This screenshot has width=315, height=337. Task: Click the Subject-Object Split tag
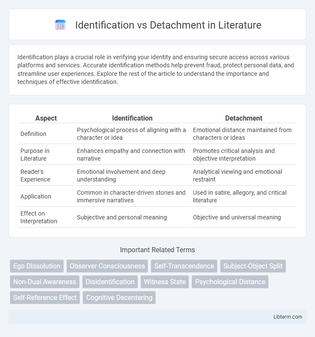253,266
